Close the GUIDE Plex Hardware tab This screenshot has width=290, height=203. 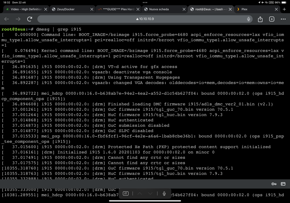click(x=138, y=9)
